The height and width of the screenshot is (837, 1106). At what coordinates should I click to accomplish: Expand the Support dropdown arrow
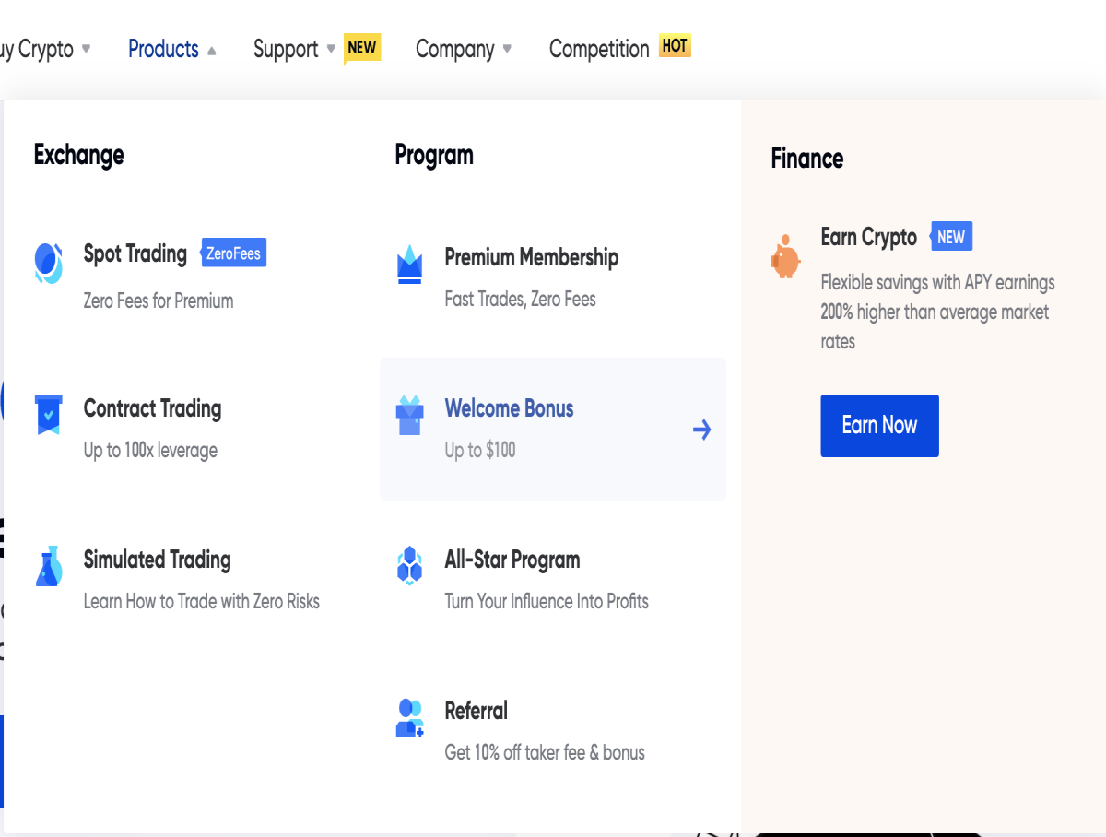(331, 48)
